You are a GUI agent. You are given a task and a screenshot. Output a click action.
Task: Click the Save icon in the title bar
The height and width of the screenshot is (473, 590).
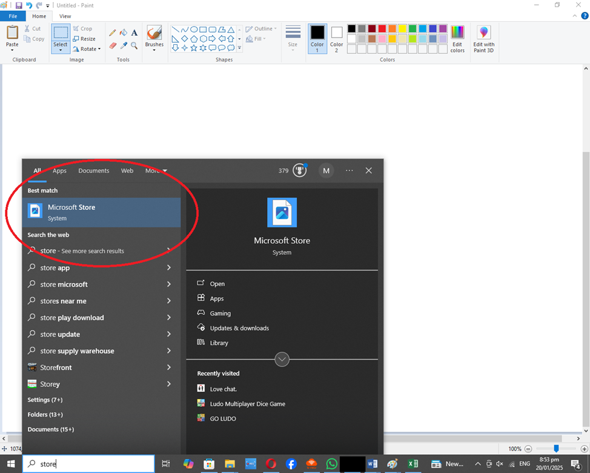click(19, 5)
